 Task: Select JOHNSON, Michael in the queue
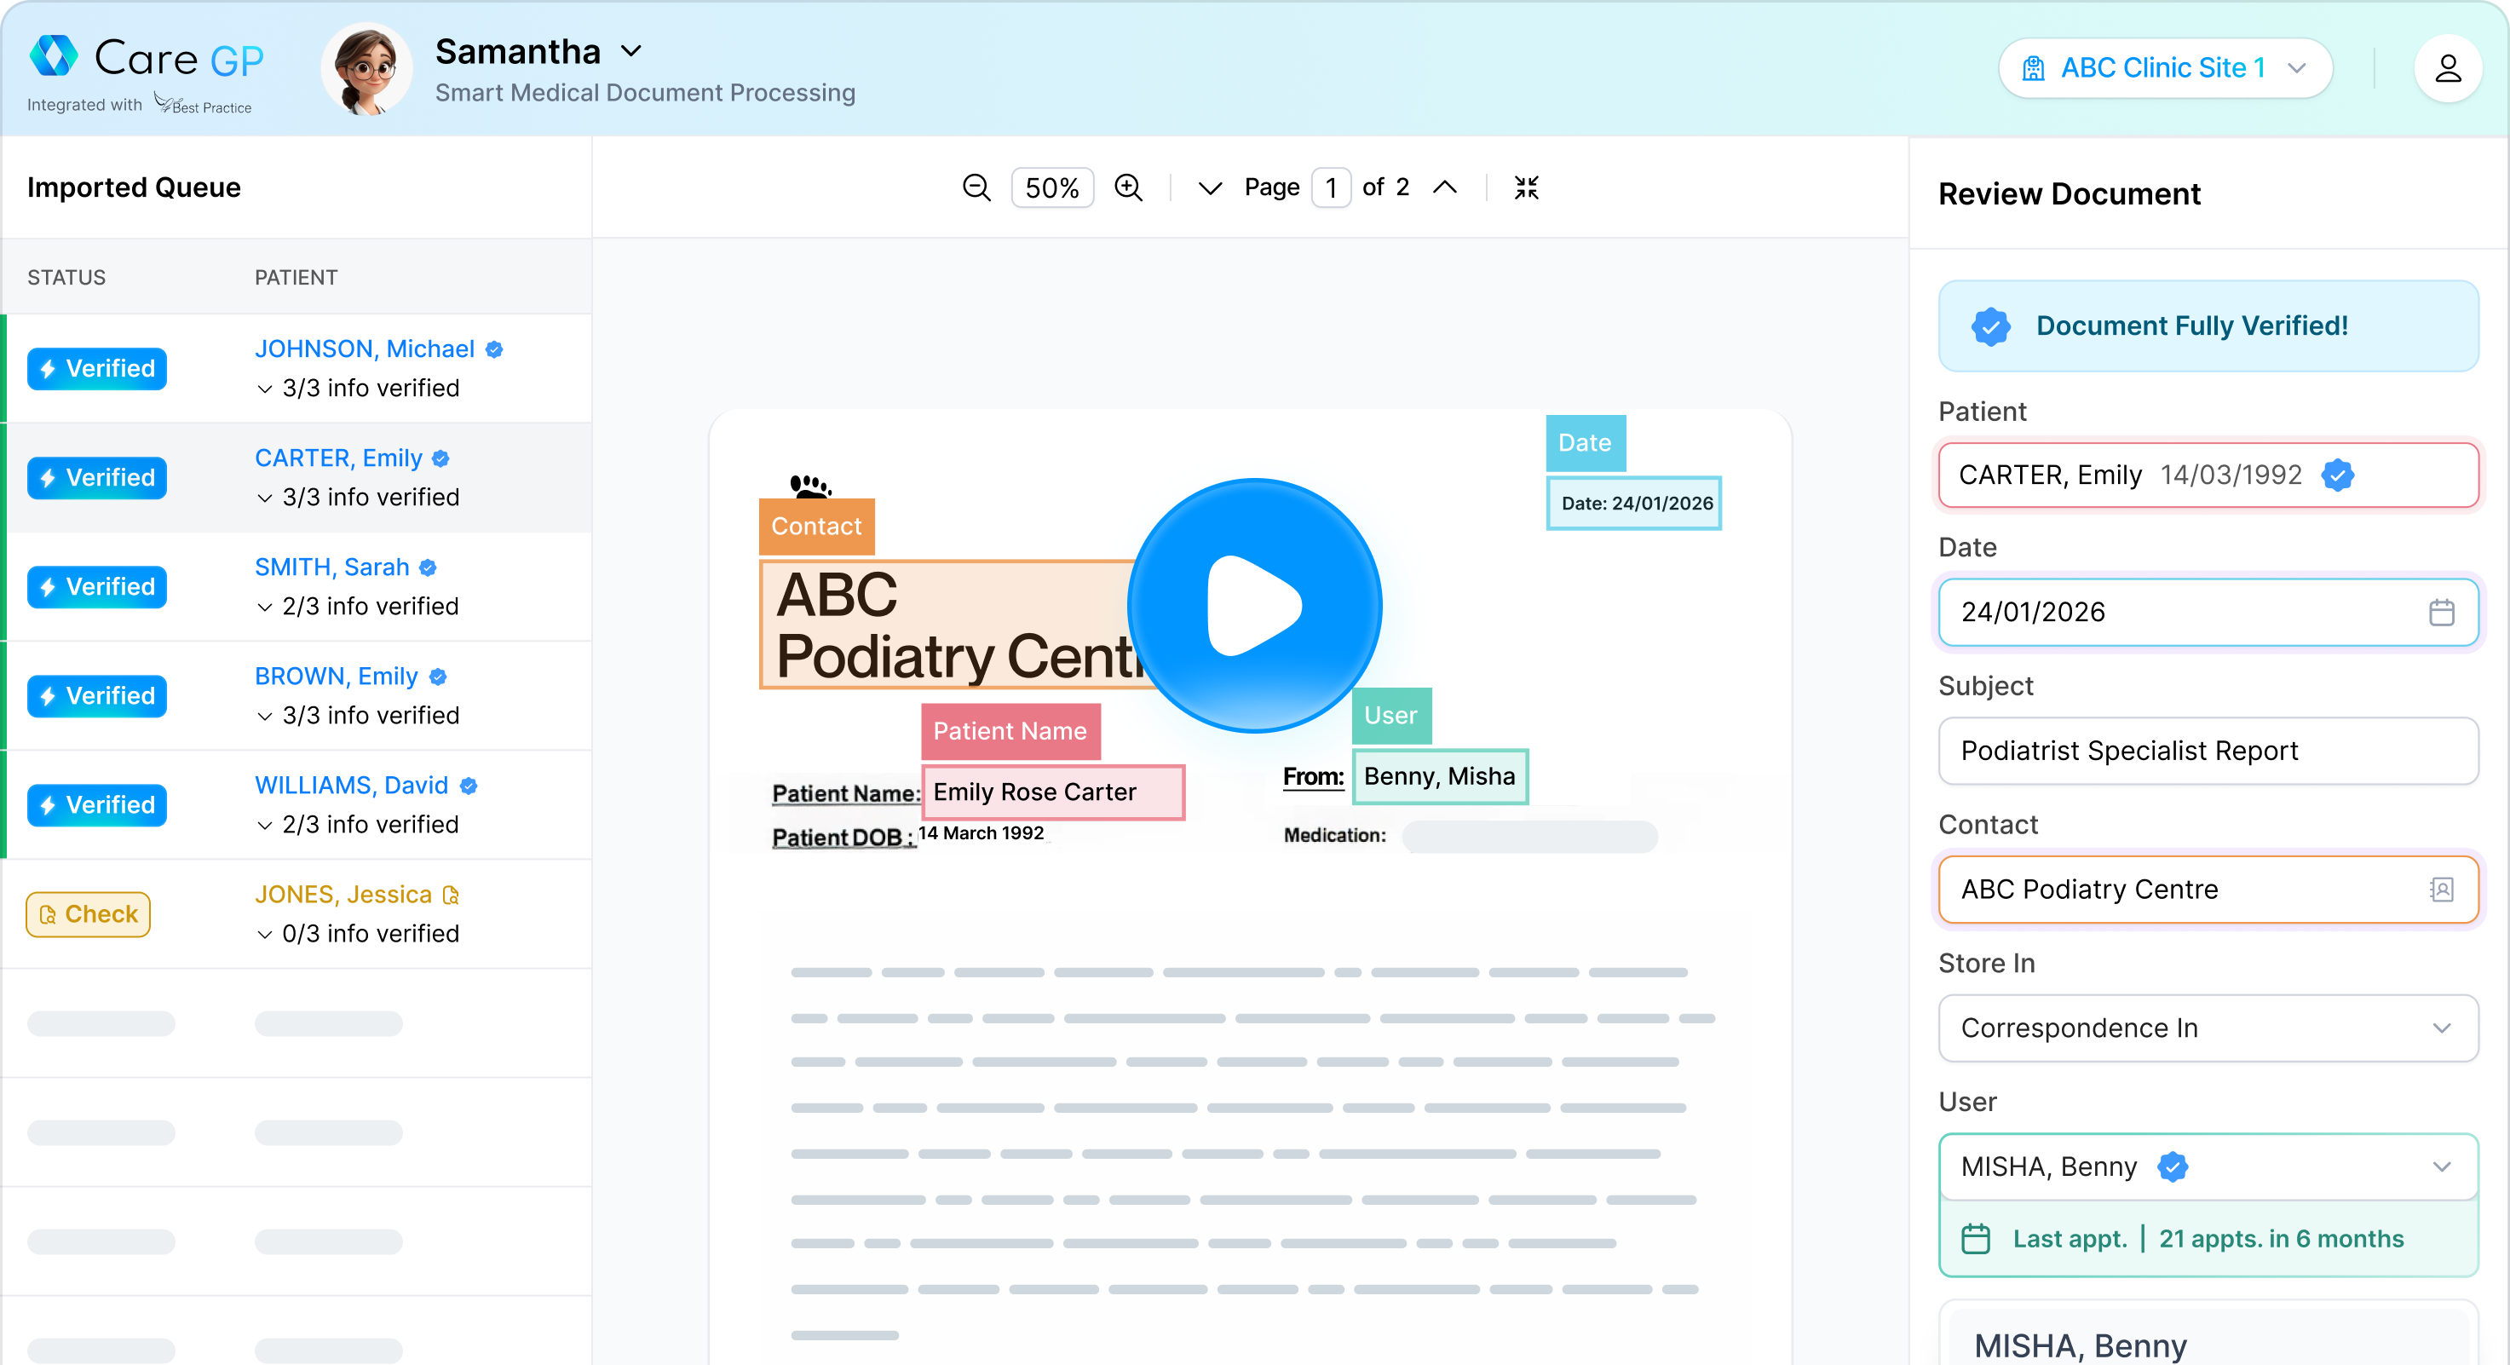(x=364, y=348)
